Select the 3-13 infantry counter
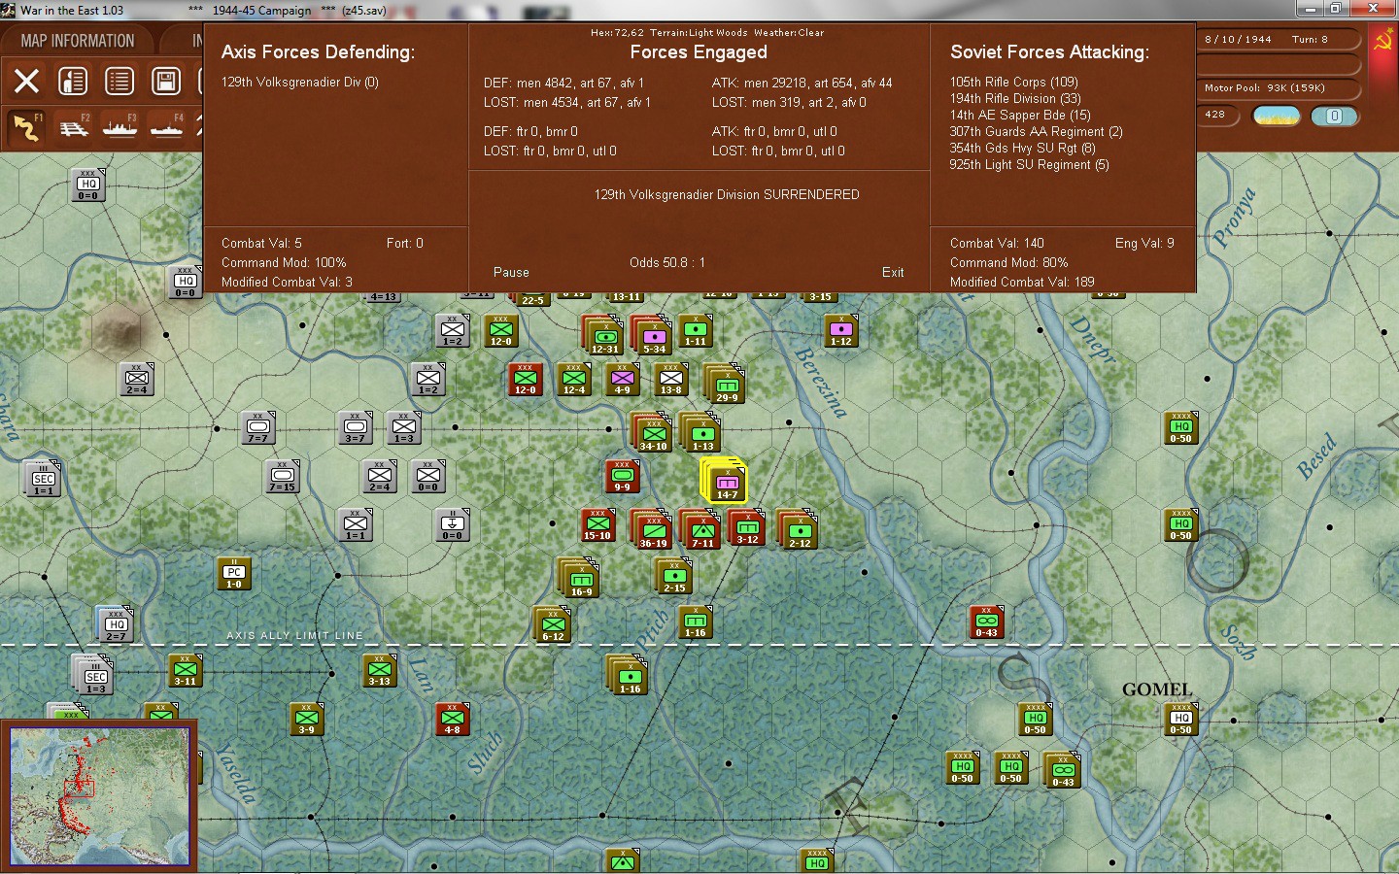 pyautogui.click(x=380, y=671)
